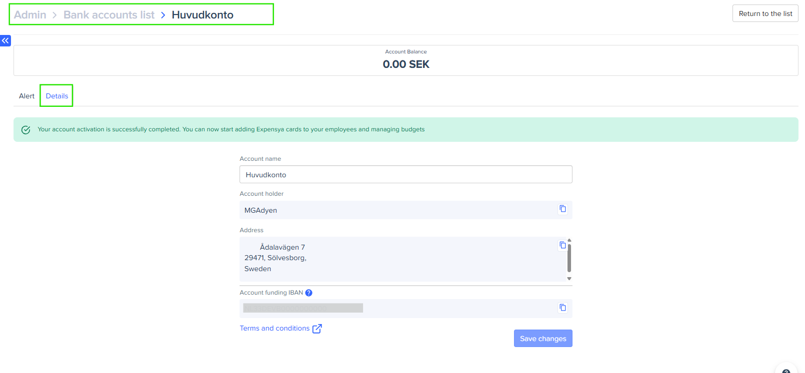Viewport: 805px width, 373px height.
Task: Click the IBAN help question mark
Action: click(308, 293)
